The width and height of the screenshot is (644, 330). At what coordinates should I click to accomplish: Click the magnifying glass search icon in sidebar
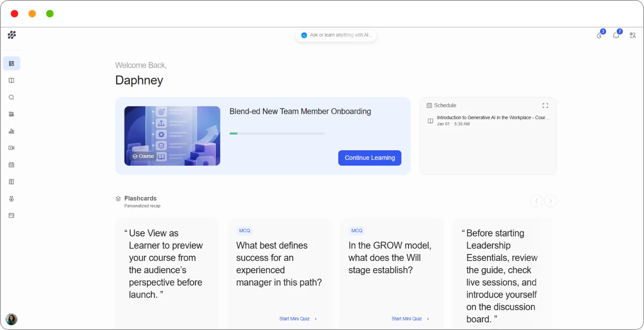(12, 97)
